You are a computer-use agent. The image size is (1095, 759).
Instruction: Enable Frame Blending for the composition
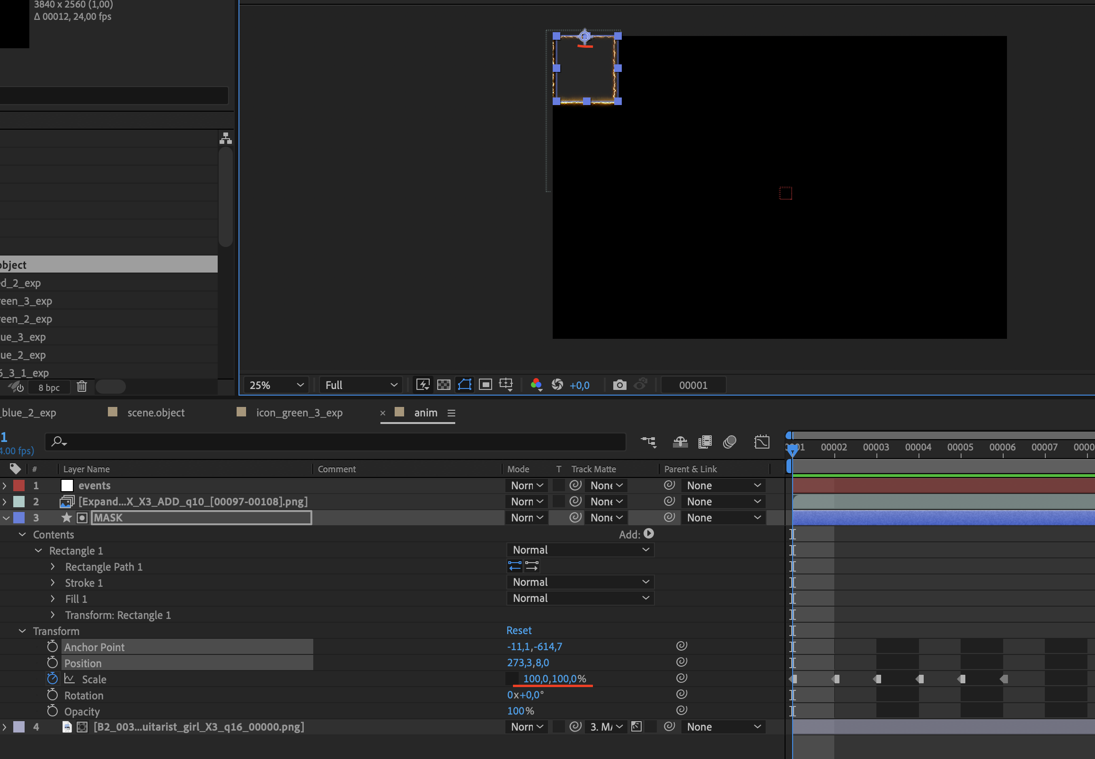click(x=704, y=442)
